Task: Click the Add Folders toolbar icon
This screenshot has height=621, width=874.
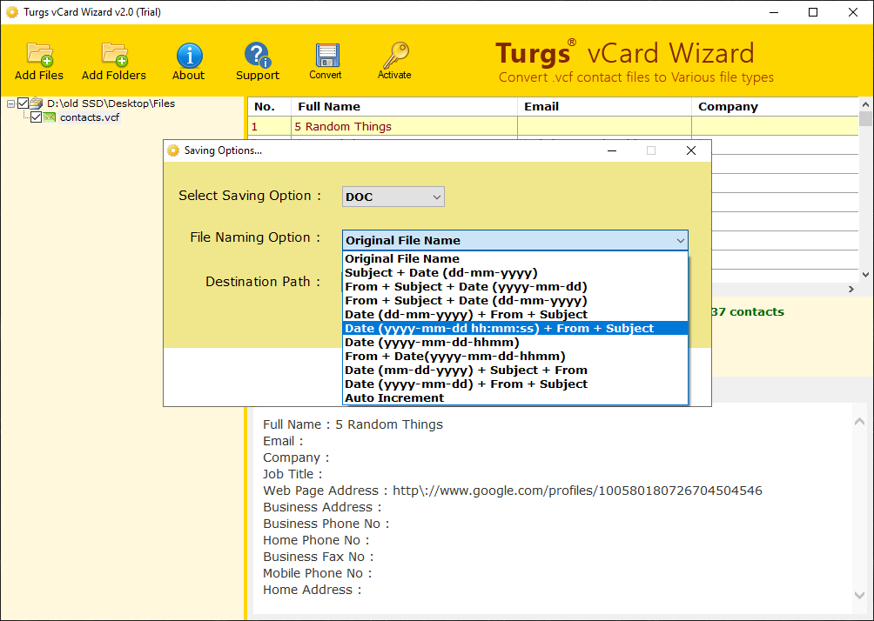Action: pyautogui.click(x=114, y=55)
